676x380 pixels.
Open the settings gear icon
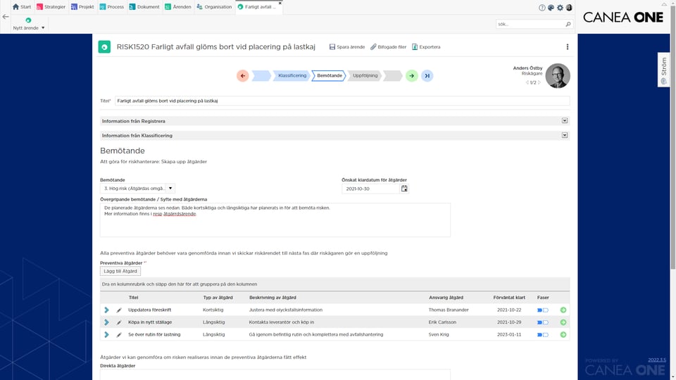560,7
